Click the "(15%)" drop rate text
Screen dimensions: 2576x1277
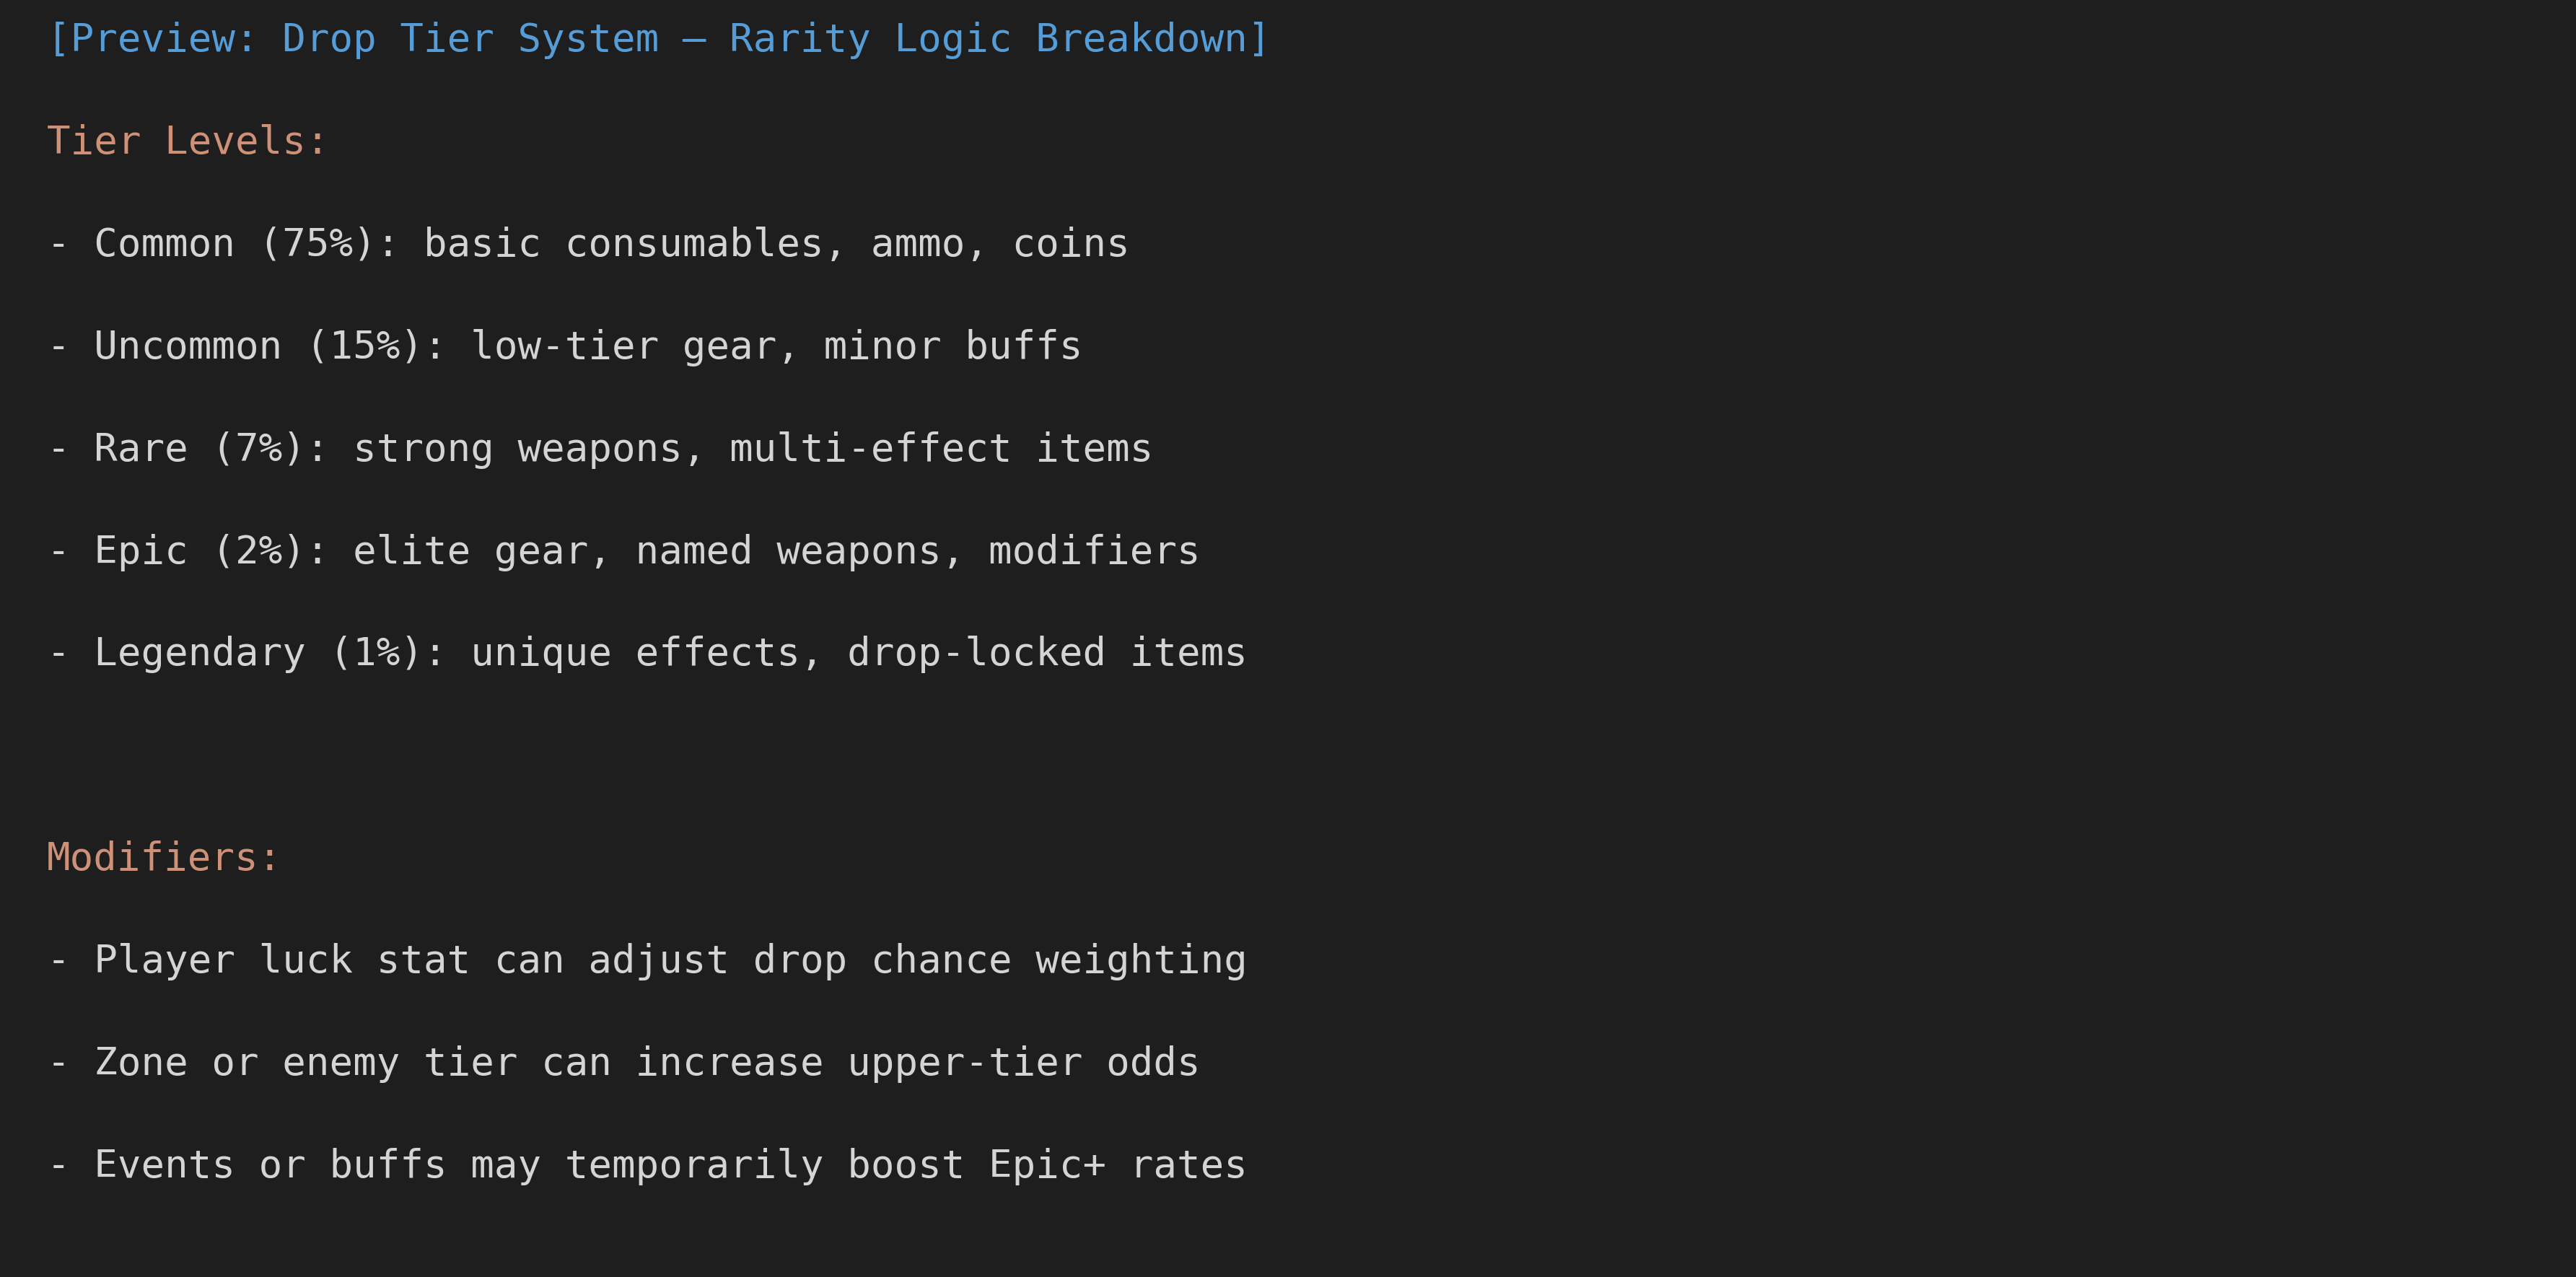click(364, 345)
